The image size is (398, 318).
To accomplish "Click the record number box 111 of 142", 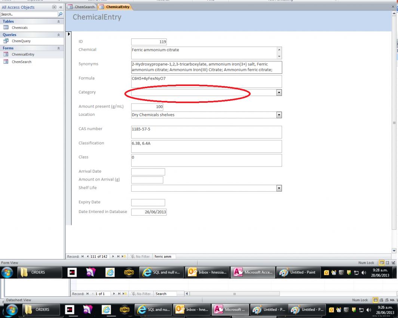I will (99, 256).
